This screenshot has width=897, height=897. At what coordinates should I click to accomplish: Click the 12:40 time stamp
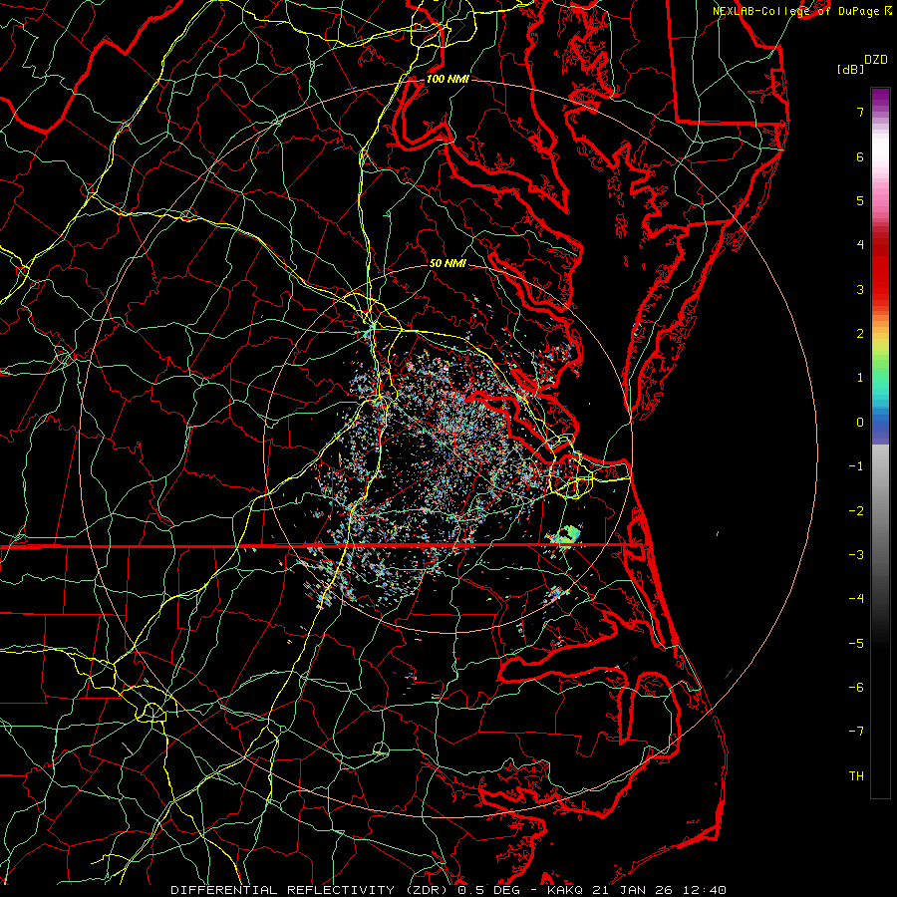click(705, 890)
